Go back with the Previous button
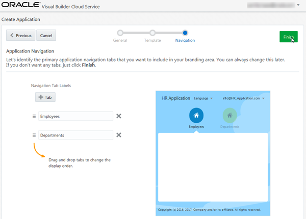Viewport: 306px width, 219px height. point(21,35)
